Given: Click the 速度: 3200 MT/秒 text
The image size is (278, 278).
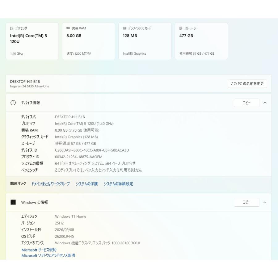Looking at the screenshot, I should 79,53.
